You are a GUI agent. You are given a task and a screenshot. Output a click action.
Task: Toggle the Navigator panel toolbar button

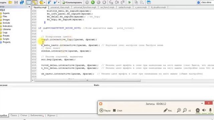tap(29, 2)
